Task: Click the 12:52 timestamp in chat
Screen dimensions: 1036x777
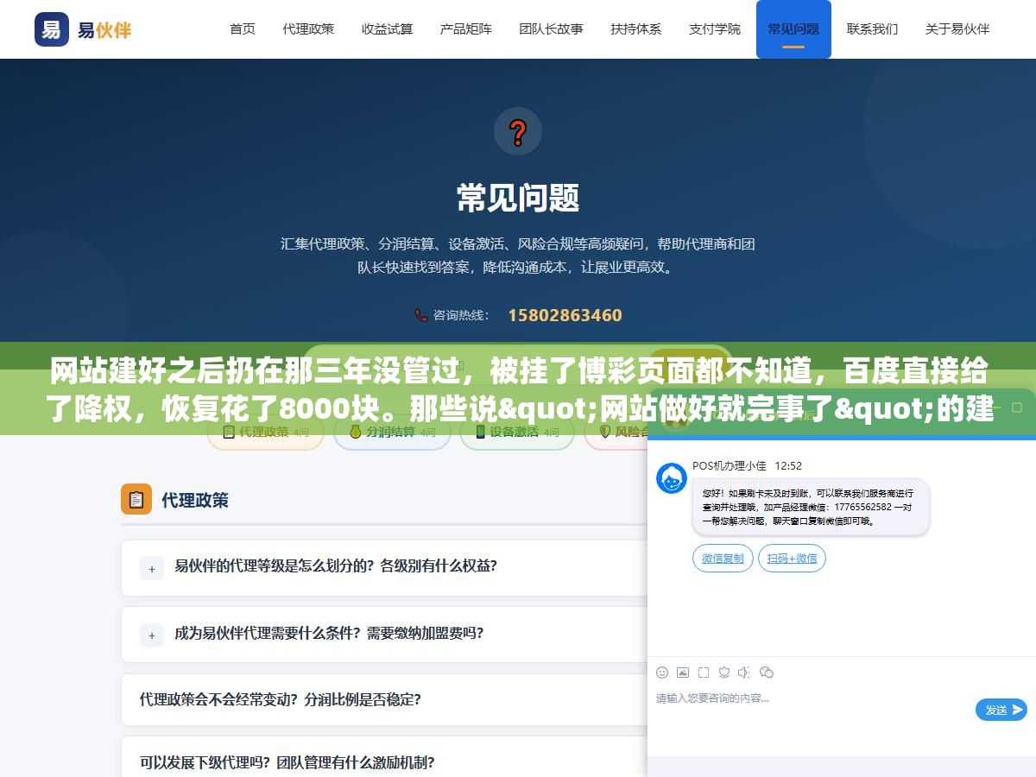Action: pyautogui.click(x=788, y=465)
